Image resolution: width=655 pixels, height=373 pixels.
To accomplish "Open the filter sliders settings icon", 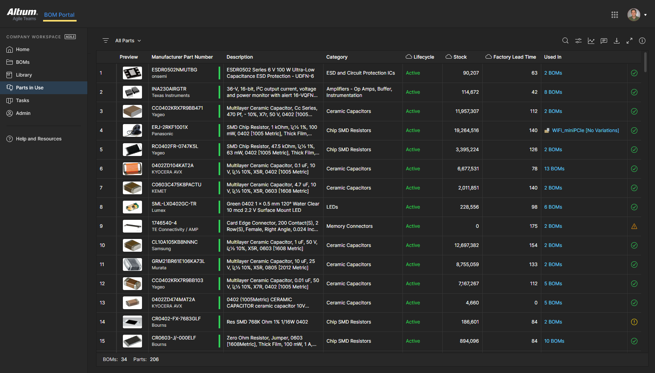I will click(x=578, y=41).
